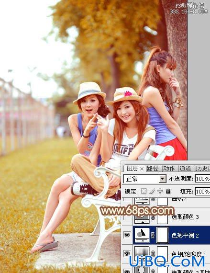Viewport: 210px width, 273px height.
Task: Open the 历史记录 (History) tab
Action: click(x=202, y=169)
